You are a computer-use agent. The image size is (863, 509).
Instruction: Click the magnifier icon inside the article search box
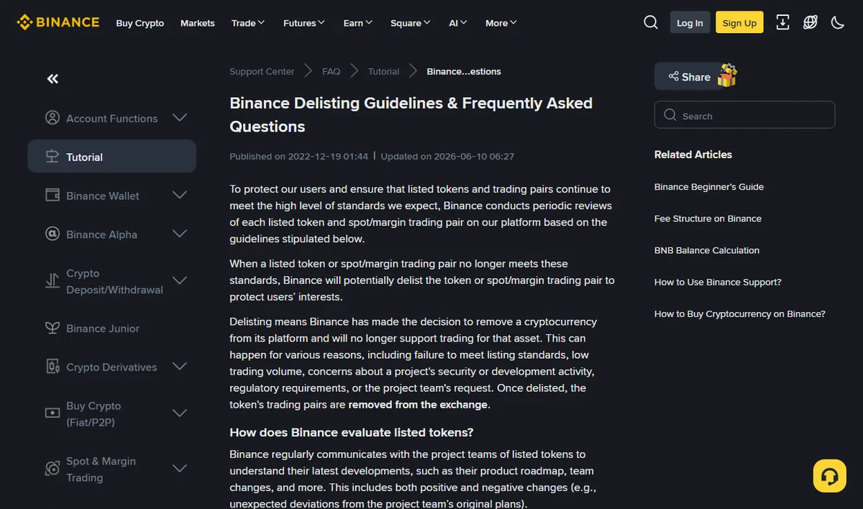[x=670, y=115]
